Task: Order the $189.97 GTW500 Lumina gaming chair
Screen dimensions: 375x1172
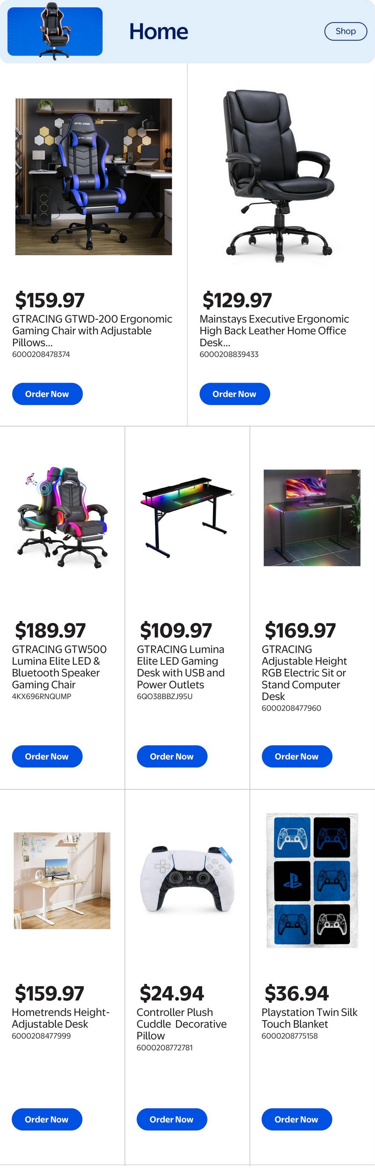Action: coord(47,756)
